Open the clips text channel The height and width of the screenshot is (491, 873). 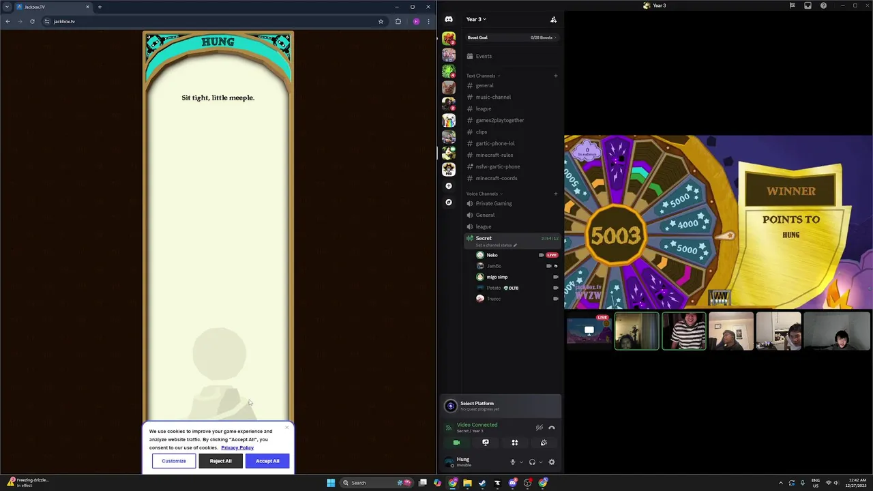coord(512,132)
